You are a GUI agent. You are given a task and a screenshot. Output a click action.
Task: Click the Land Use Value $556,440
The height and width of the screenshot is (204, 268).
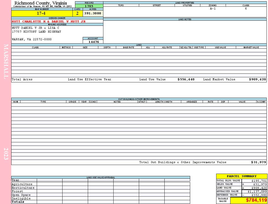(186, 79)
